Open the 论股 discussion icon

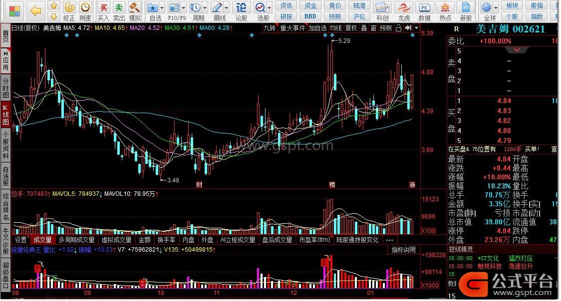pyautogui.click(x=242, y=7)
